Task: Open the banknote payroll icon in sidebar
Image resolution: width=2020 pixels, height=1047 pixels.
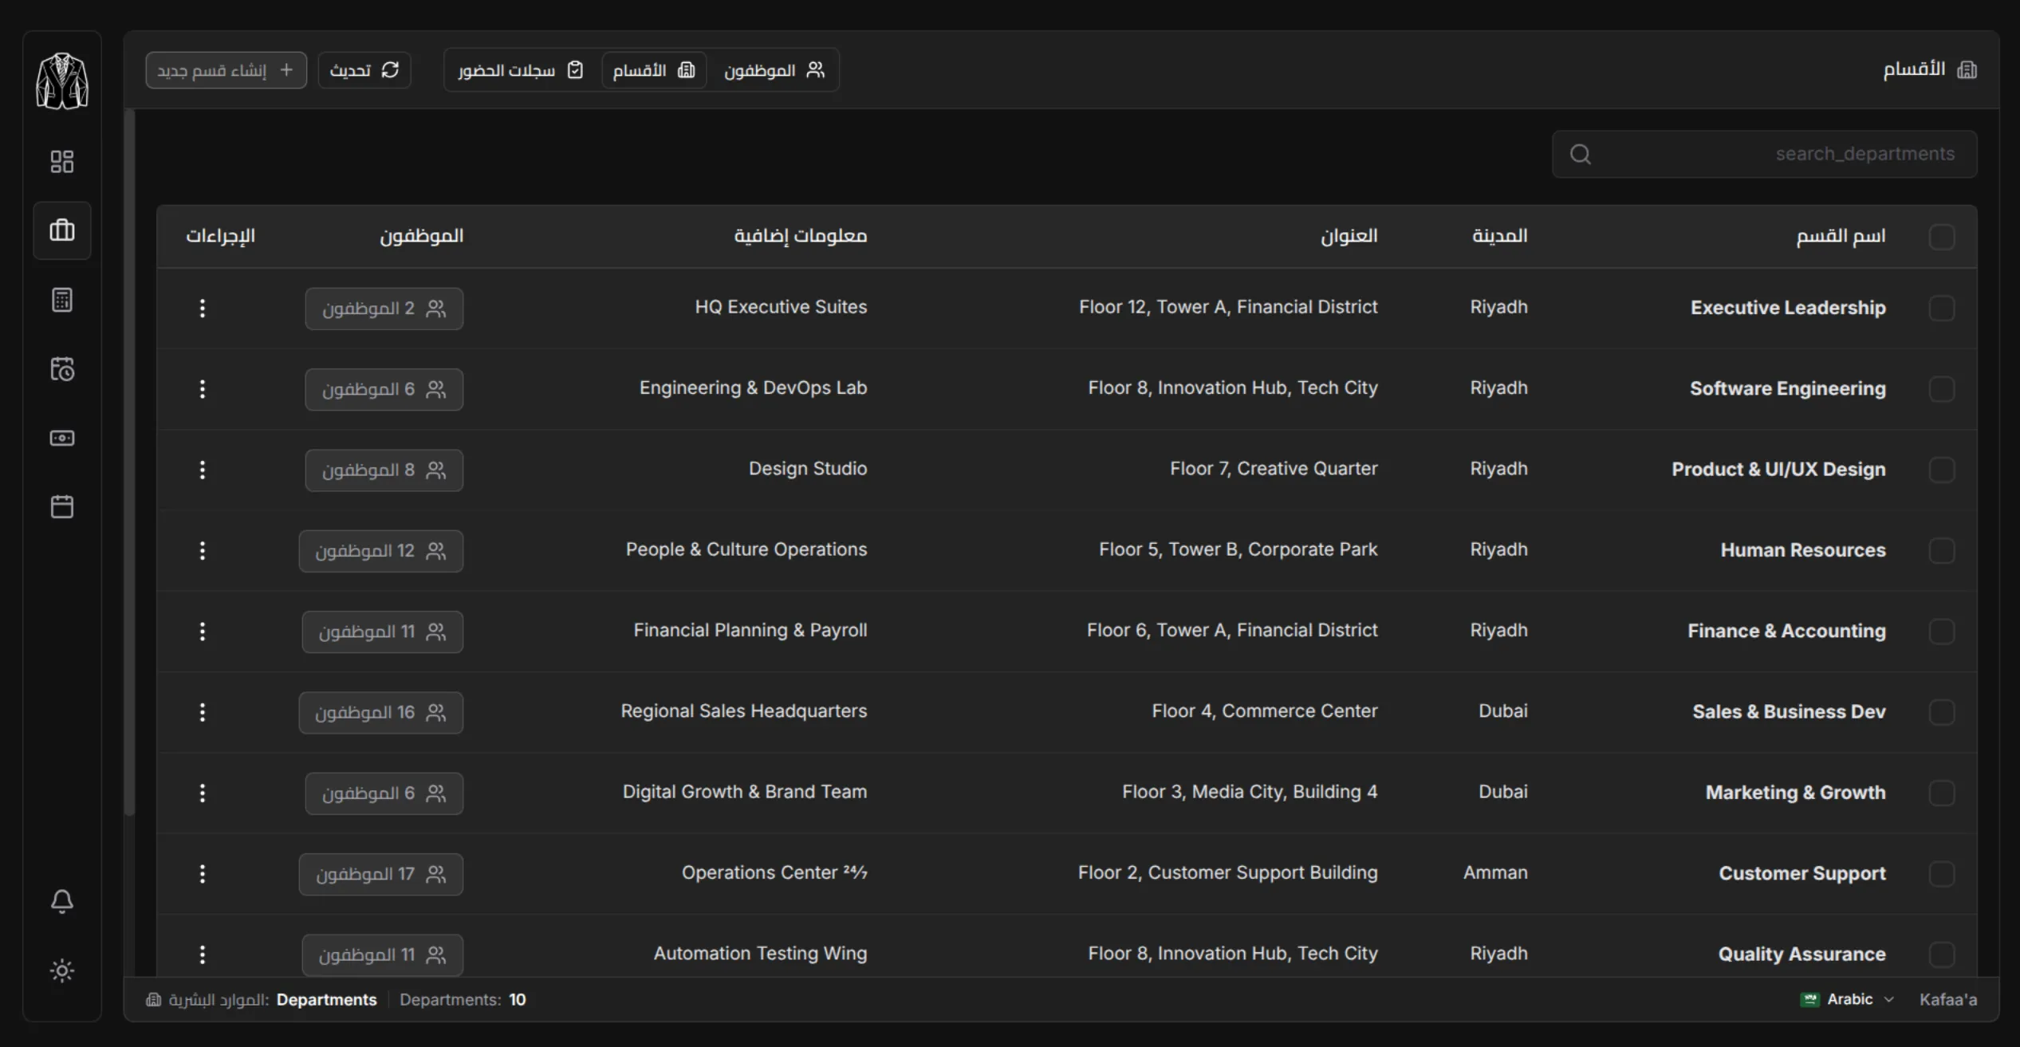Action: (62, 438)
